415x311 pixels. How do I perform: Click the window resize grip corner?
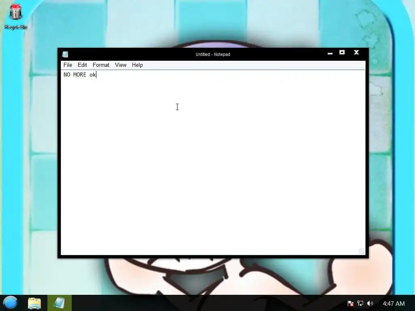362,251
